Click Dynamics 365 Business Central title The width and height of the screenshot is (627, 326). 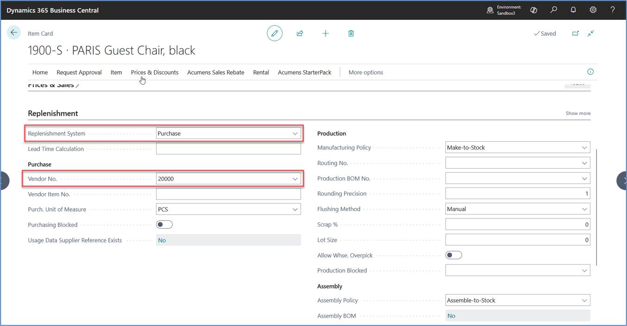52,10
